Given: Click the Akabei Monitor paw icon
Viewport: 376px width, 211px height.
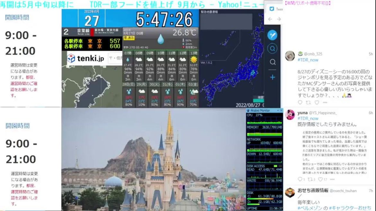Looking at the screenshot, I should point(248,111).
